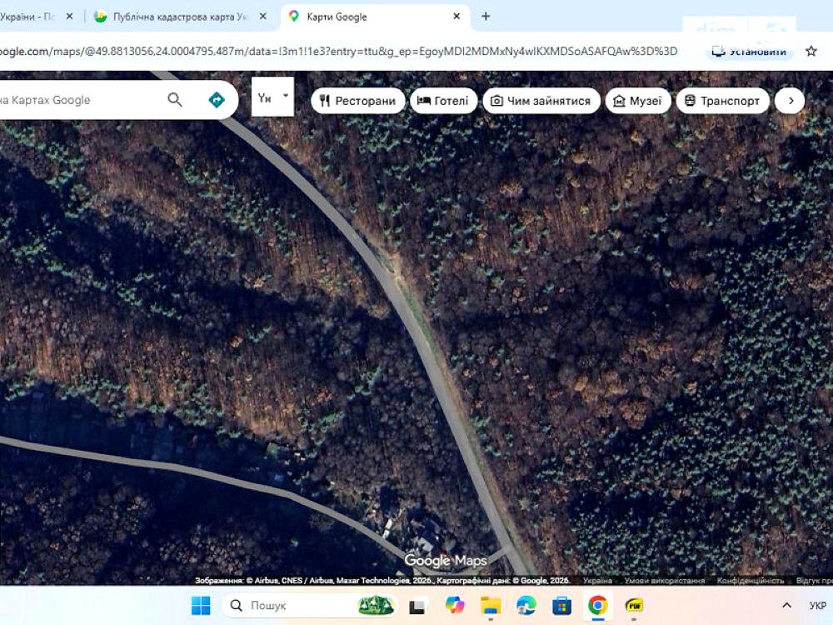Open directions with the blue arrow icon

tap(217, 100)
